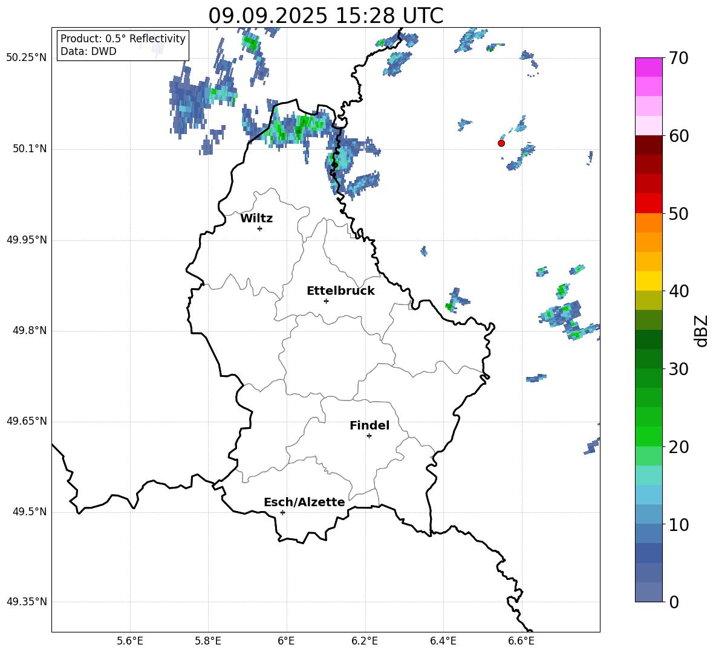Image resolution: width=716 pixels, height=653 pixels.
Task: Click the 49.95°N latitude label
Action: pyautogui.click(x=27, y=240)
